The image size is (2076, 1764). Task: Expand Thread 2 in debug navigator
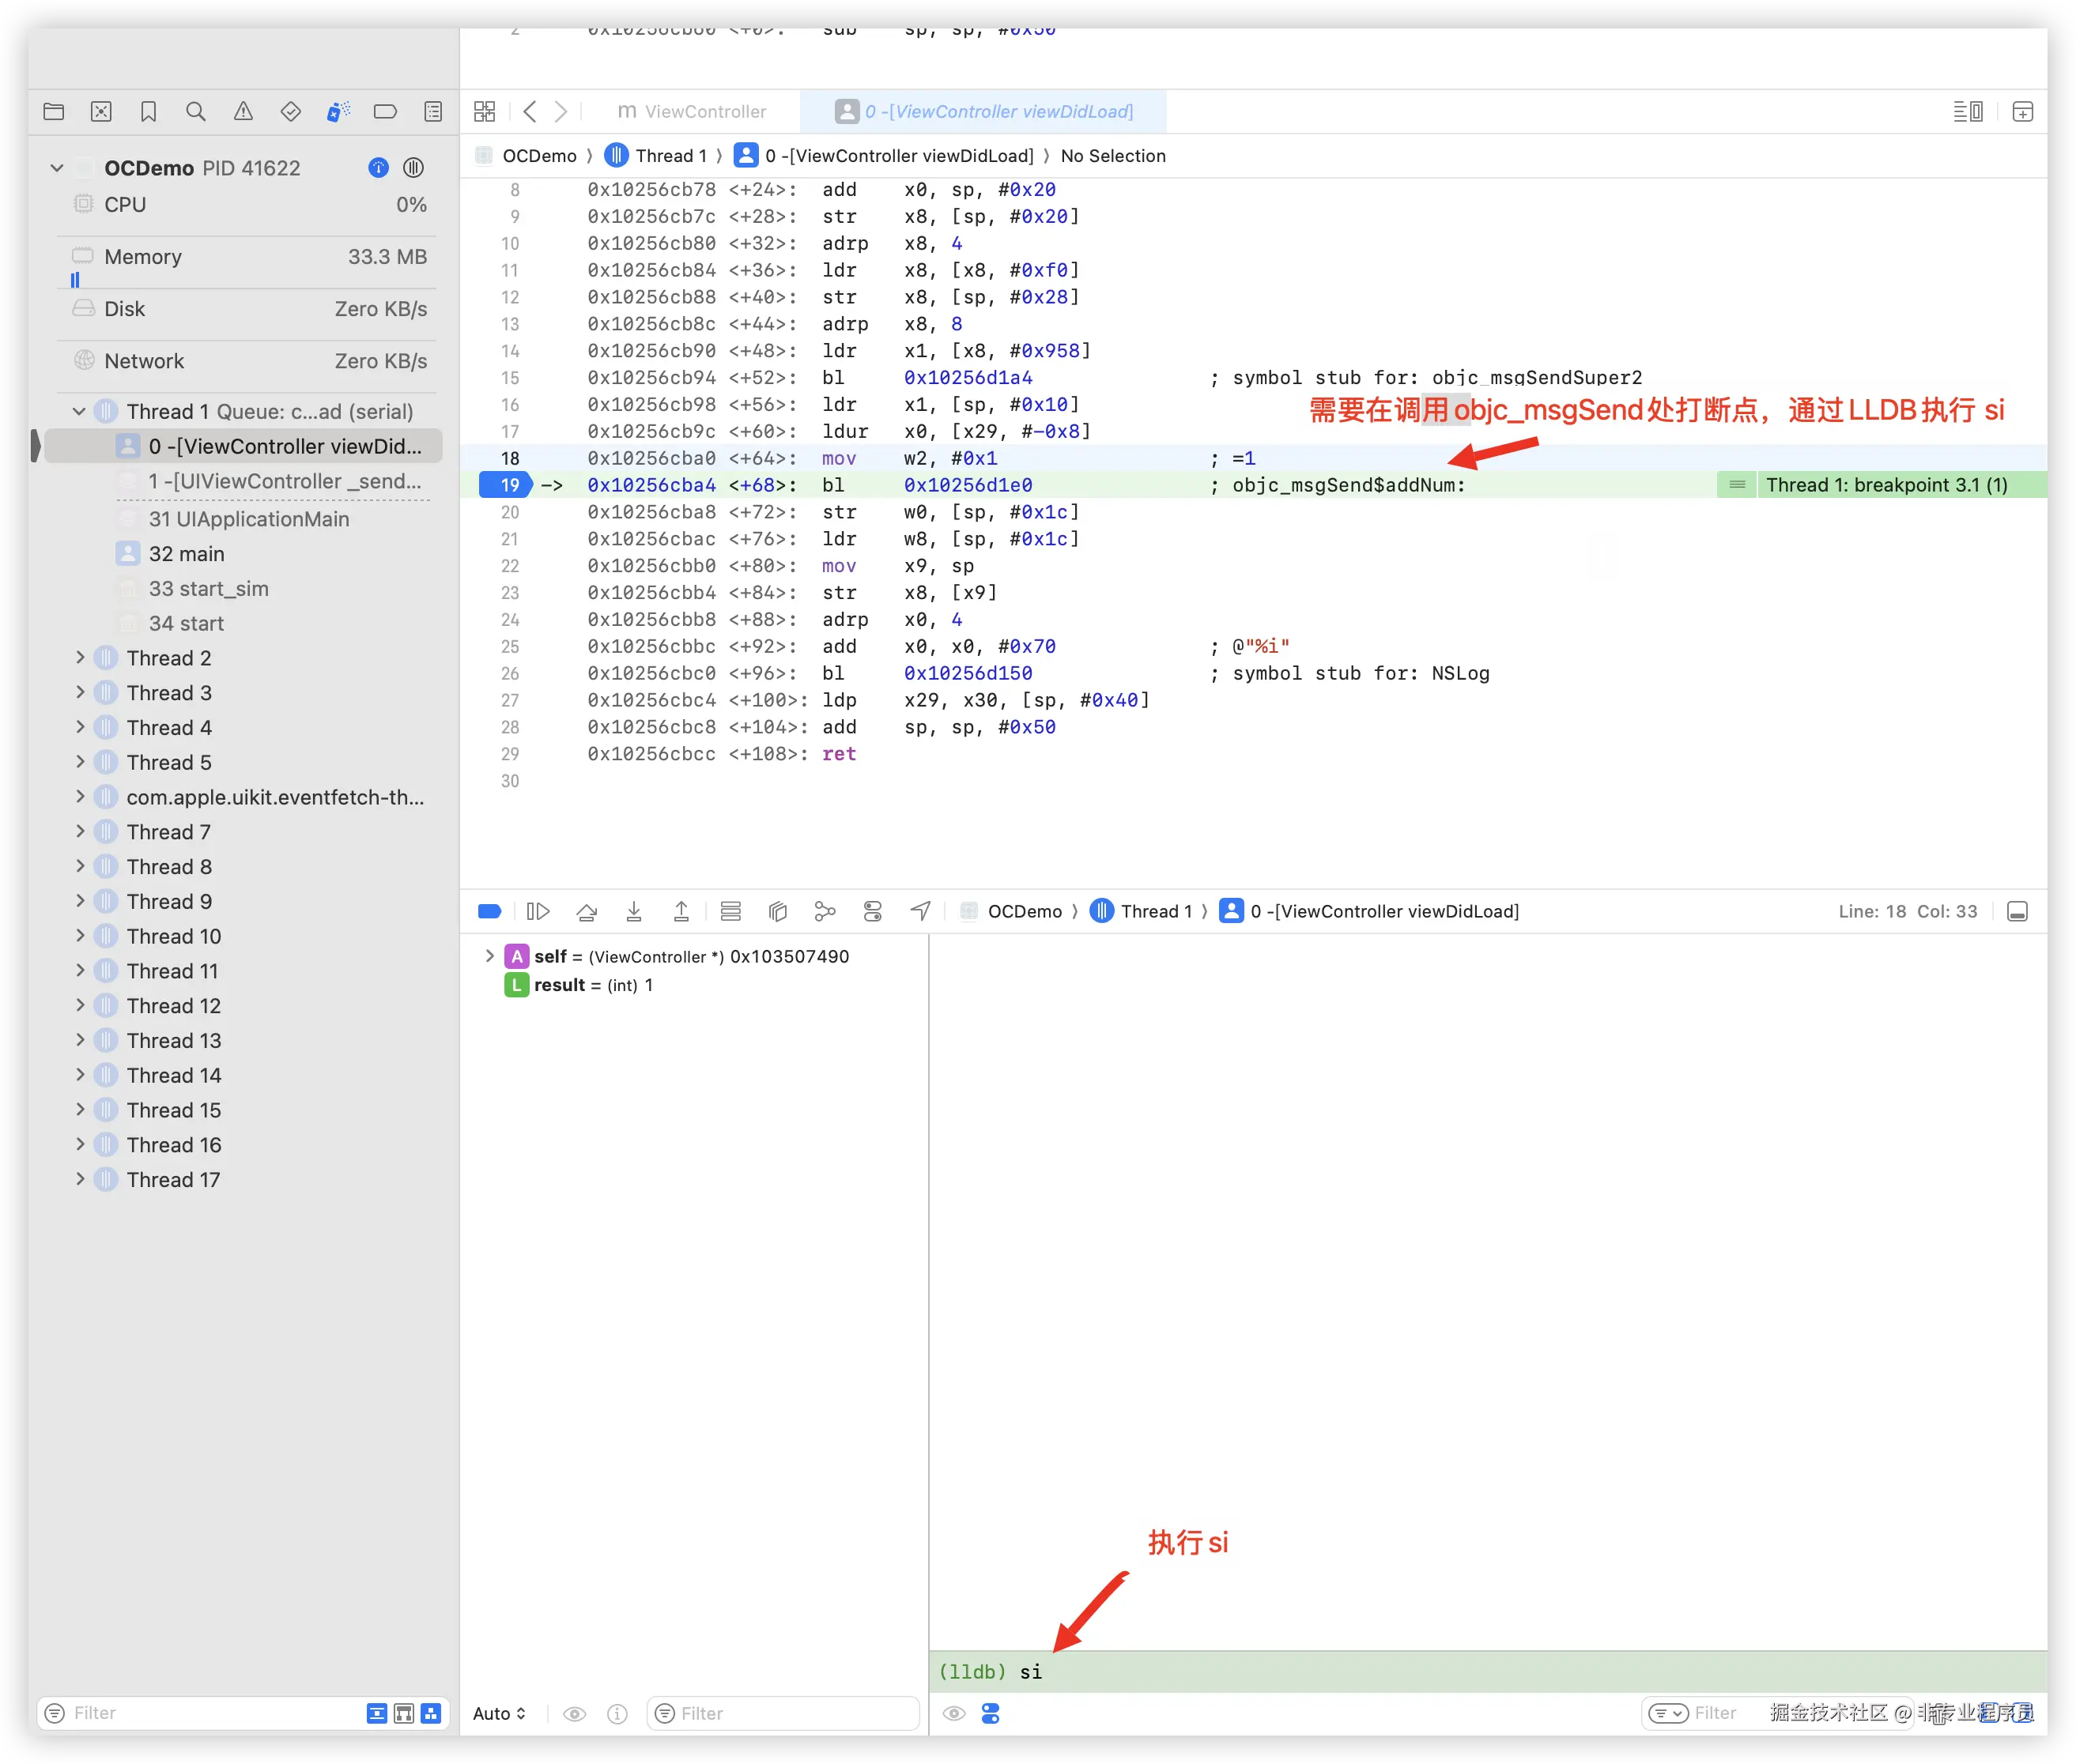(x=80, y=658)
